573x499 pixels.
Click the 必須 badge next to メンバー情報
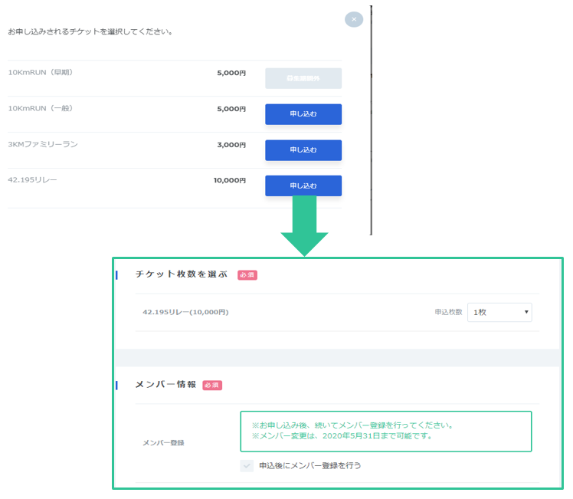point(212,386)
